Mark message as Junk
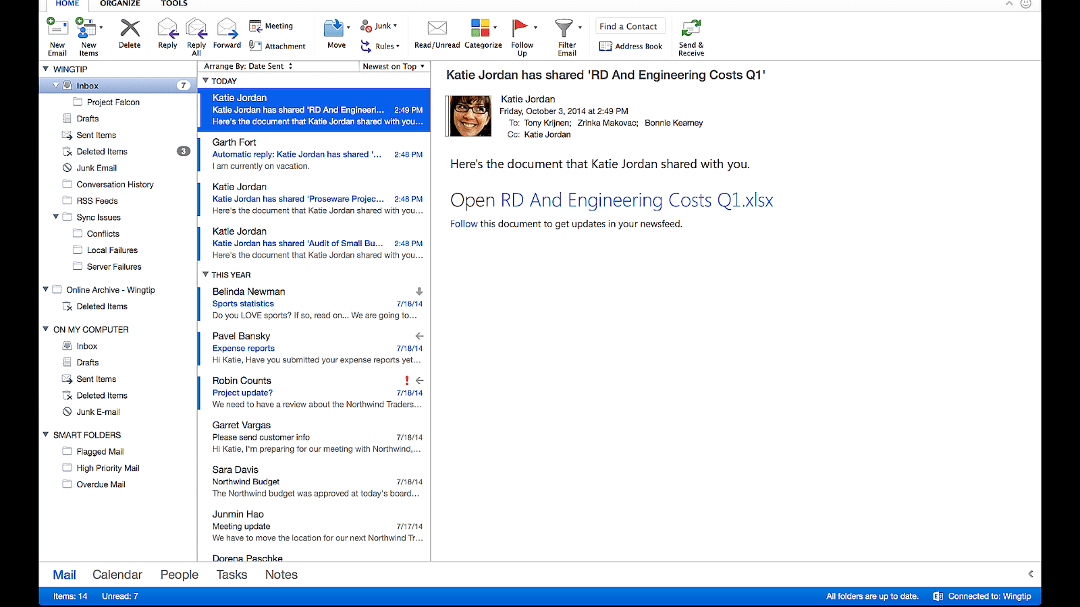Viewport: 1080px width, 607px height. pyautogui.click(x=378, y=26)
